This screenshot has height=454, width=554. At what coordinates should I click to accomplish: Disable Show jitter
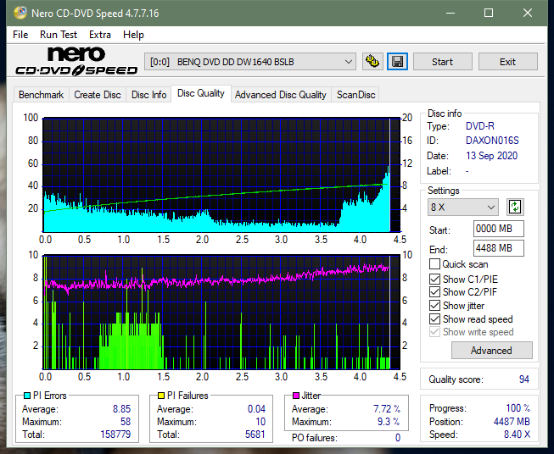pos(434,306)
